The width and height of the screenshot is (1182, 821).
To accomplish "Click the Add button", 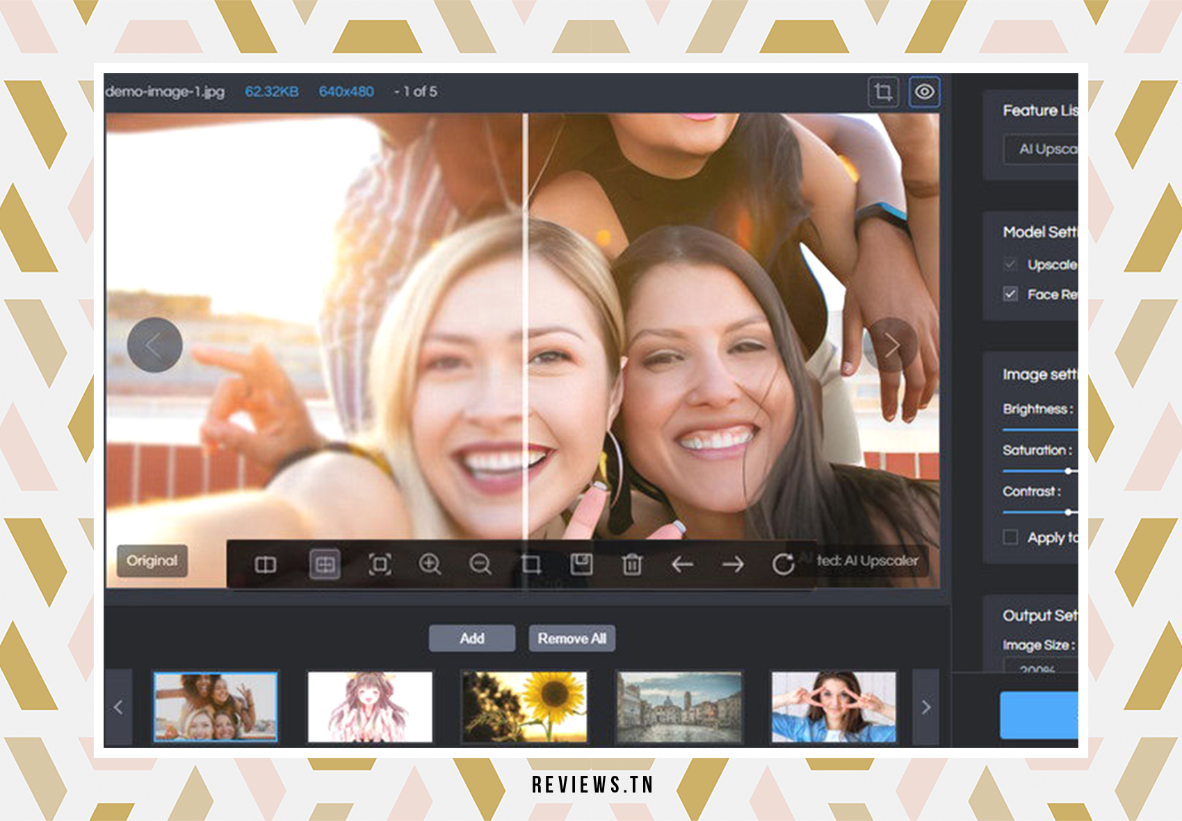I will (x=472, y=638).
